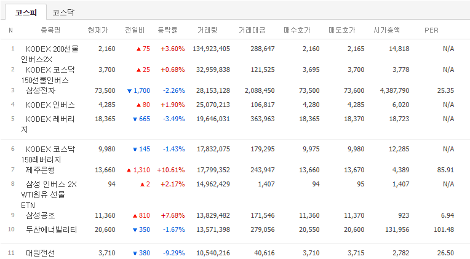
Task: Click the PER column header
Action: 431,30
